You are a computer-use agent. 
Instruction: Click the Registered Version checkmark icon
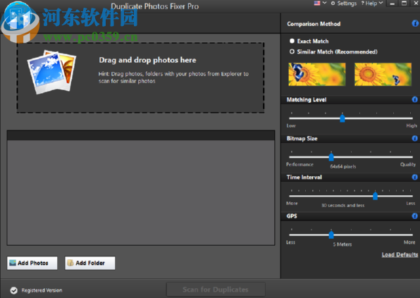point(14,290)
